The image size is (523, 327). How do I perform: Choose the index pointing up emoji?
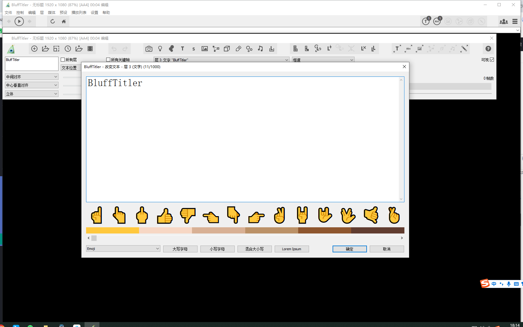click(97, 215)
